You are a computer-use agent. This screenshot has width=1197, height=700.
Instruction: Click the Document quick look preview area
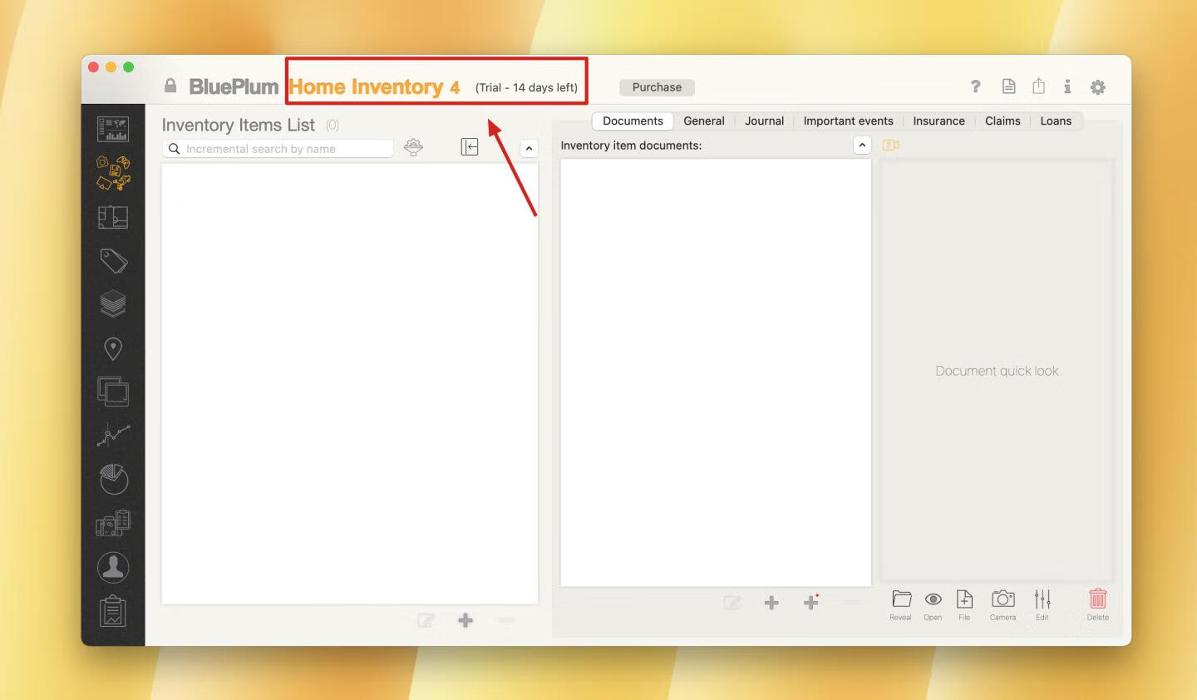pos(997,371)
